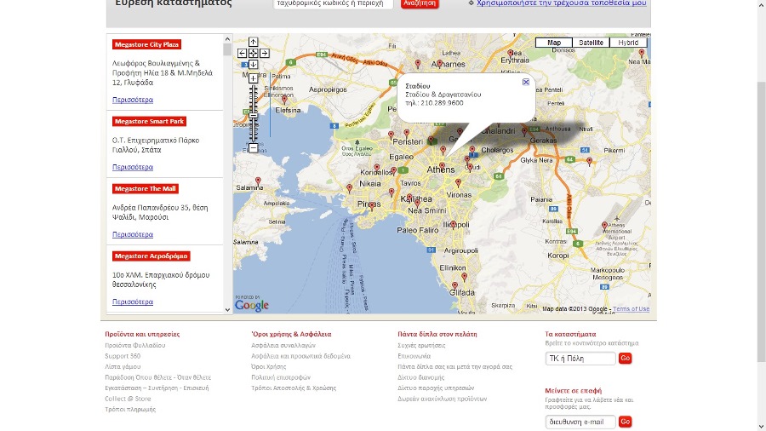
Task: Select the marker near Nea Makri
Action: click(x=642, y=53)
